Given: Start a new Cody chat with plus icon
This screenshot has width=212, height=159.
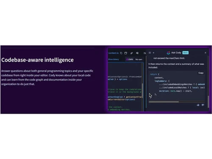Looking at the screenshot, I should pos(153,53).
